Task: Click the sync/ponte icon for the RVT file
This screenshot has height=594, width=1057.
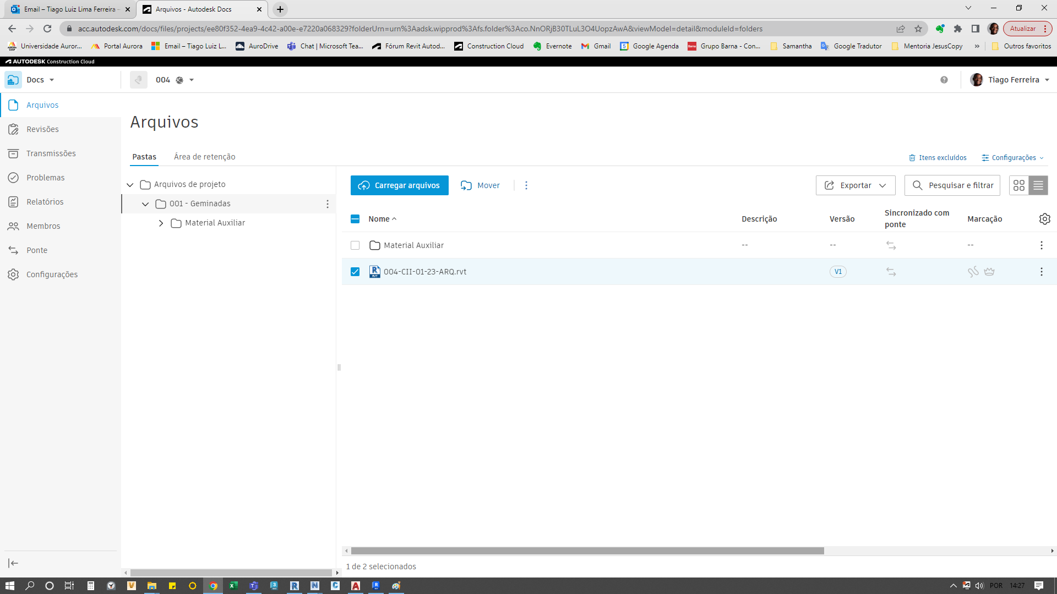Action: [891, 271]
